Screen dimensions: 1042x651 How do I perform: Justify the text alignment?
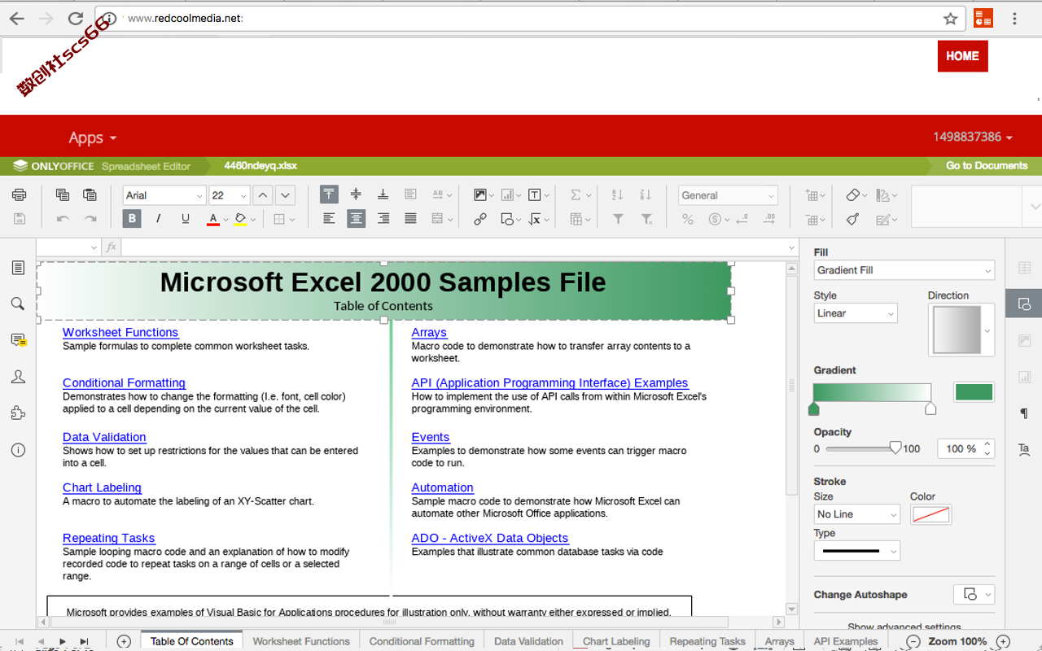click(410, 219)
